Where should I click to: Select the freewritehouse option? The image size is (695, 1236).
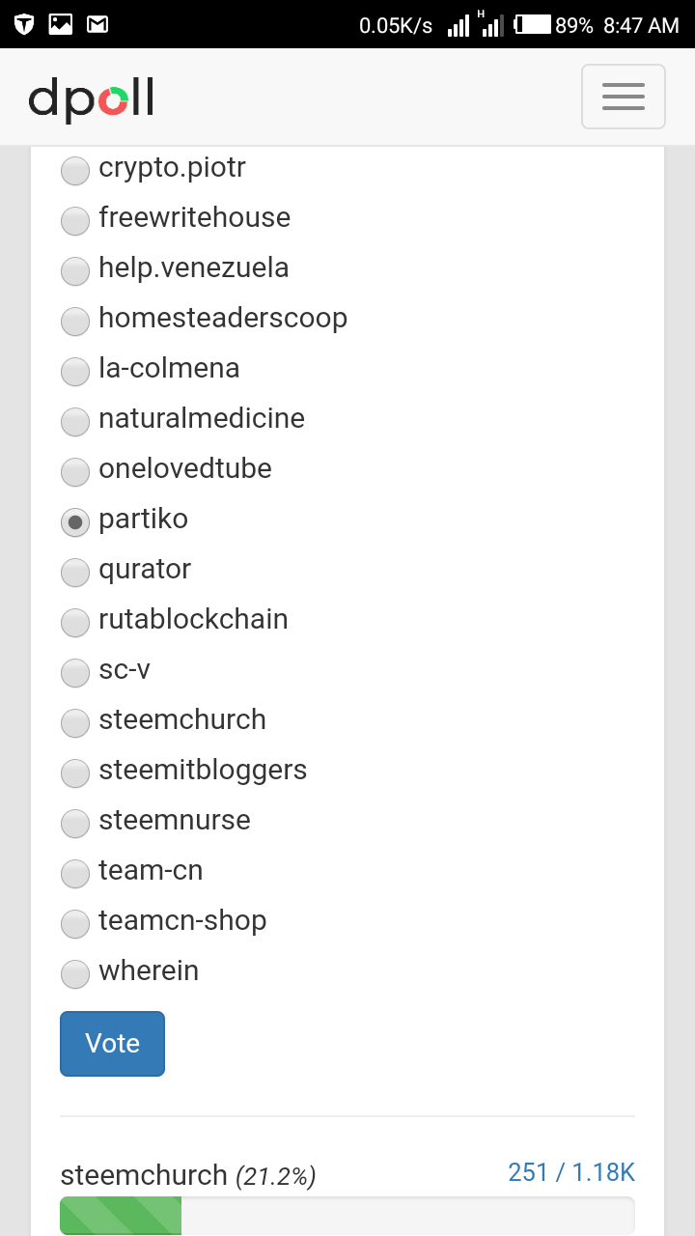74,222
